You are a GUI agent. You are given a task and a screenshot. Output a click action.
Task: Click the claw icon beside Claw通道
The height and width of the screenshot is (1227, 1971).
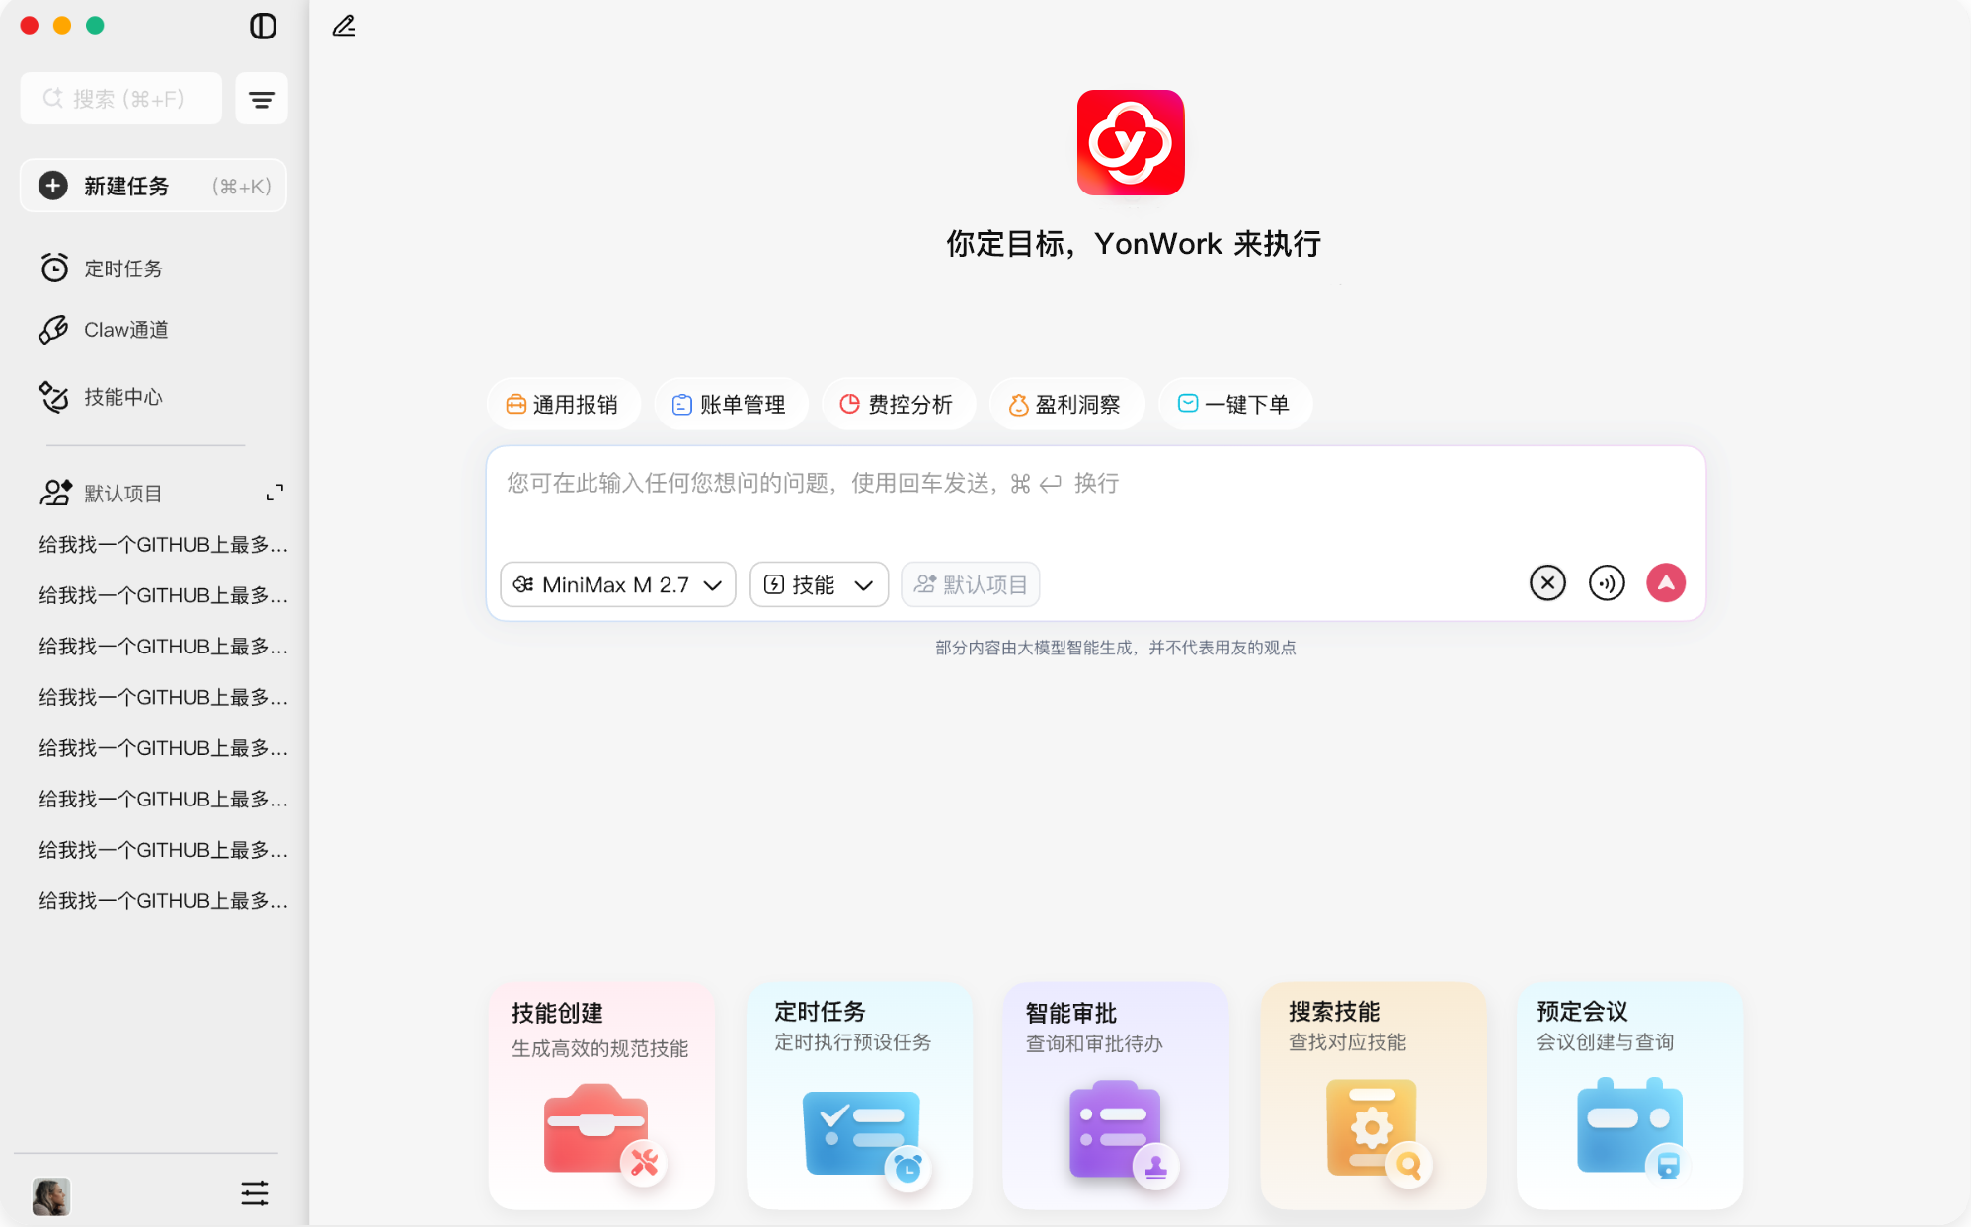pos(53,330)
